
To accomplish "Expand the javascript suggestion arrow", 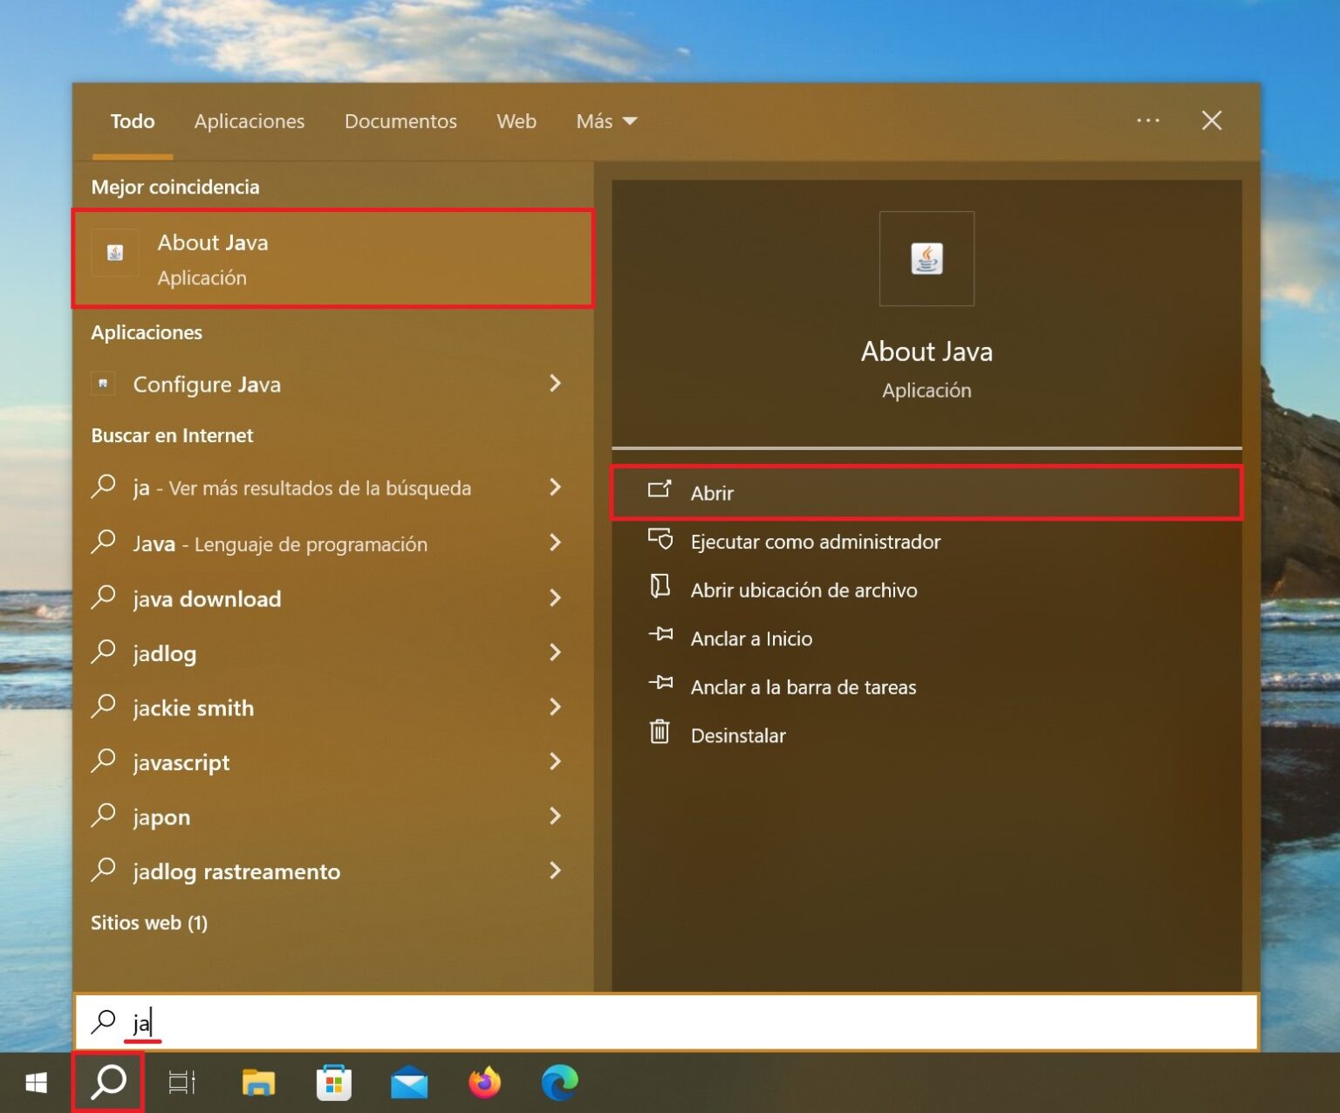I will tap(555, 761).
